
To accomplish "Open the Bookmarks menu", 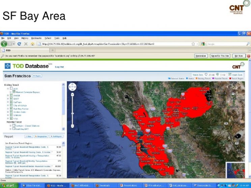I will (x=36, y=38).
